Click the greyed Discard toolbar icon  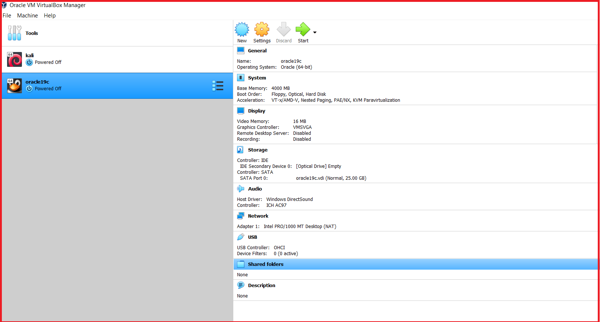point(284,29)
